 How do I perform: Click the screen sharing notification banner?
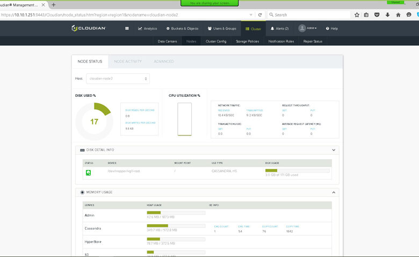pyautogui.click(x=209, y=3)
